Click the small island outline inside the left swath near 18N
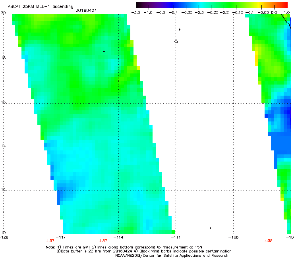The height and width of the screenshot is (258, 294). coord(104,51)
